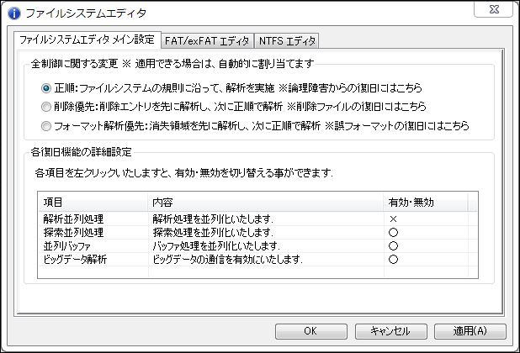Image resolution: width=520 pixels, height=353 pixels.
Task: Click the blue info icon in title bar
Action: [14, 13]
